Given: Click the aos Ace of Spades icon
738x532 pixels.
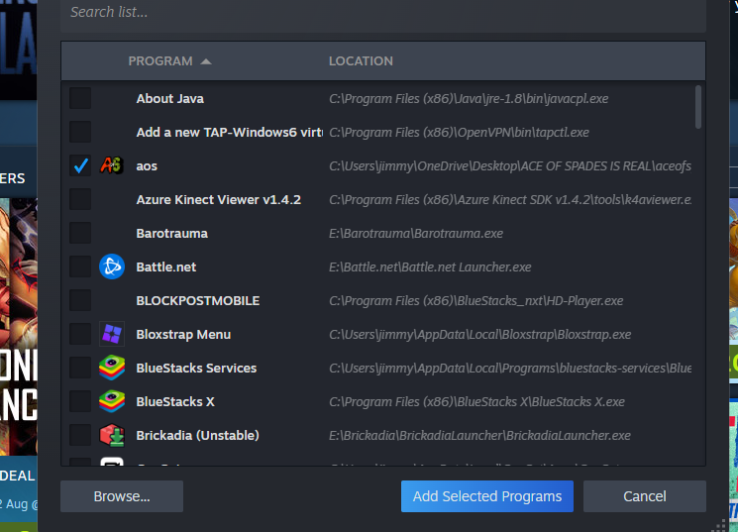Looking at the screenshot, I should pyautogui.click(x=112, y=165).
